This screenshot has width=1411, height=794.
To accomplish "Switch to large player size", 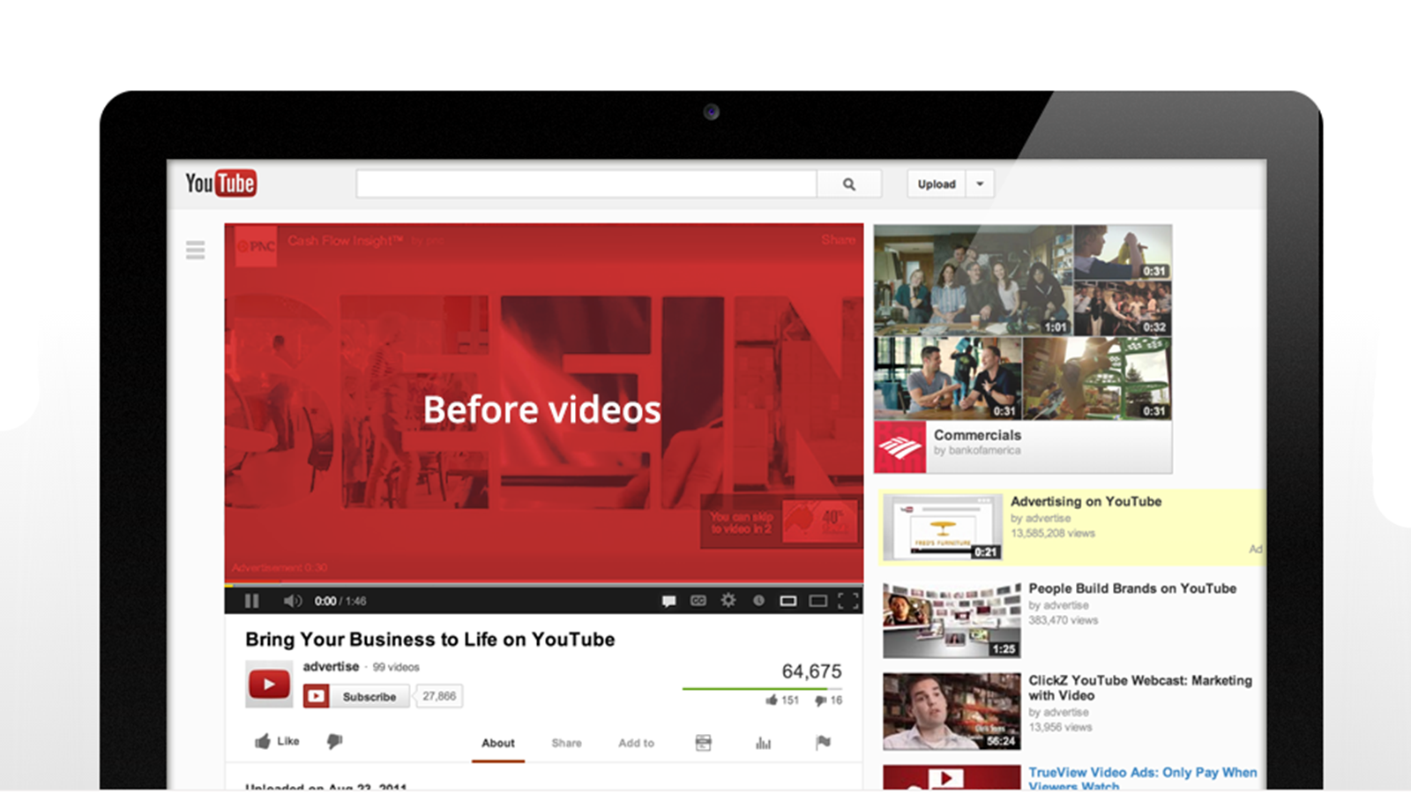I will [x=818, y=601].
